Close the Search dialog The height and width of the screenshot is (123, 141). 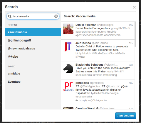134,7
